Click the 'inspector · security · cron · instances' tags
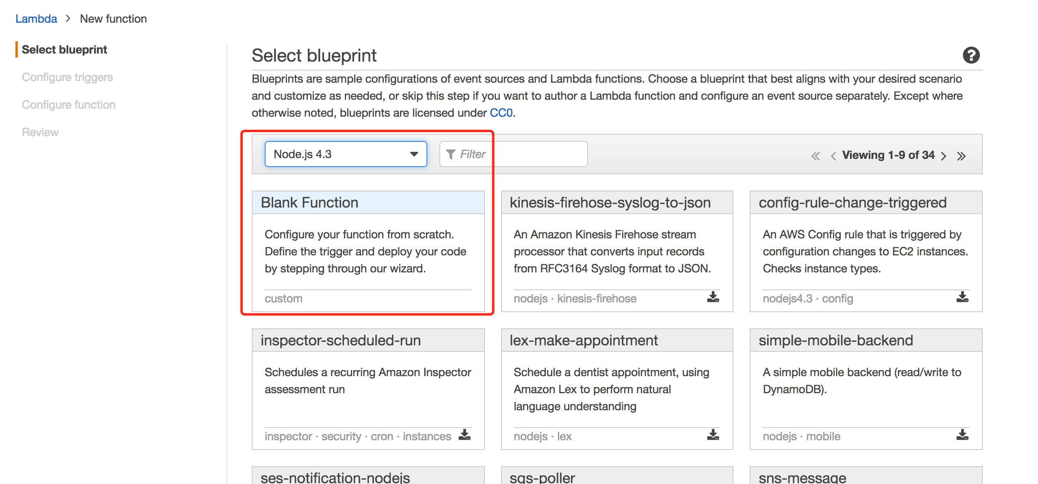The height and width of the screenshot is (484, 1038). click(x=358, y=436)
